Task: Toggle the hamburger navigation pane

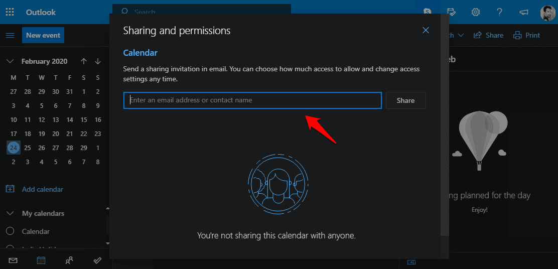Action: 10,35
